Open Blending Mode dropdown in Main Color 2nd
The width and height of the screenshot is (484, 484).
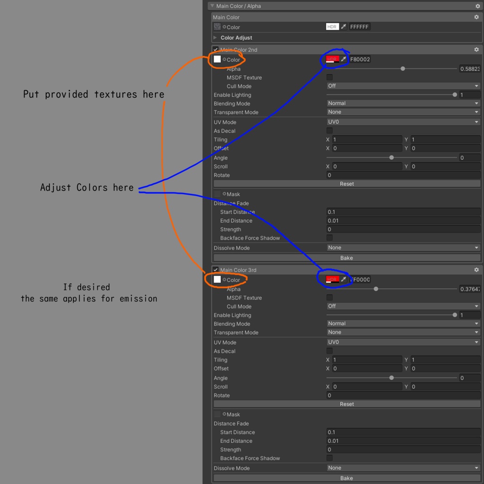(x=404, y=103)
